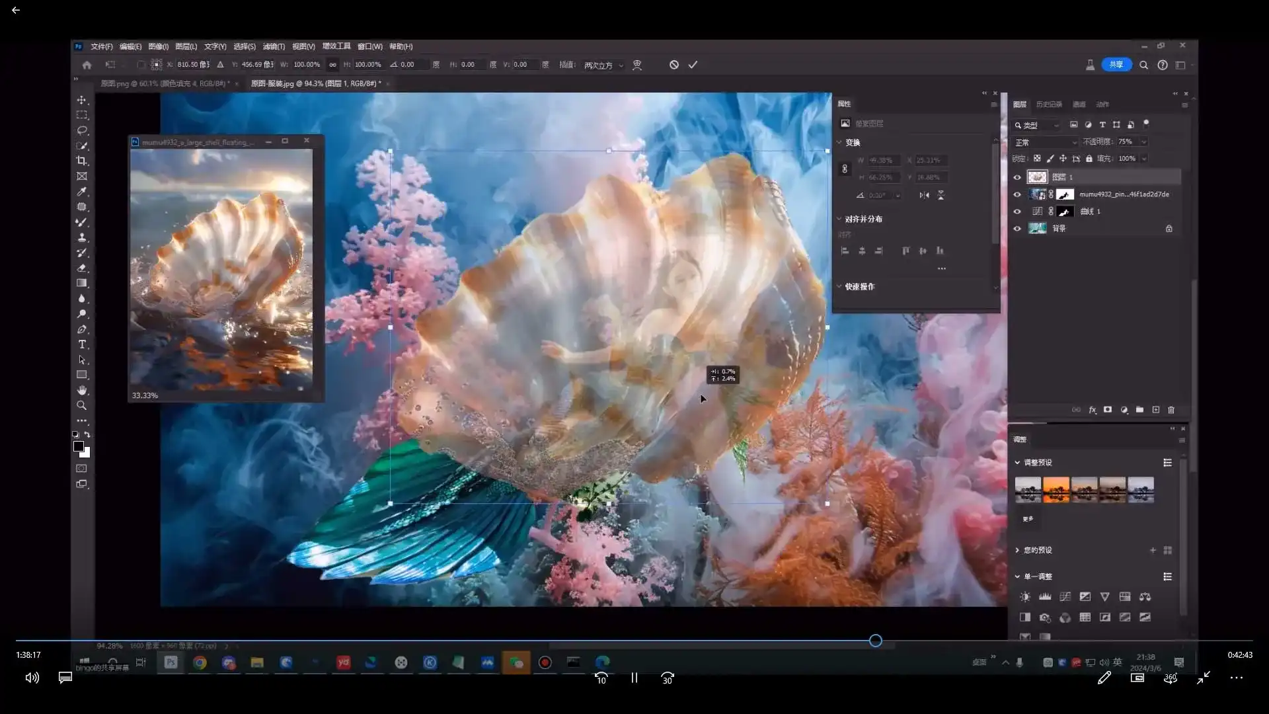This screenshot has height=714, width=1269.
Task: Open the interpolation 两次立方 dropdown
Action: 603,65
